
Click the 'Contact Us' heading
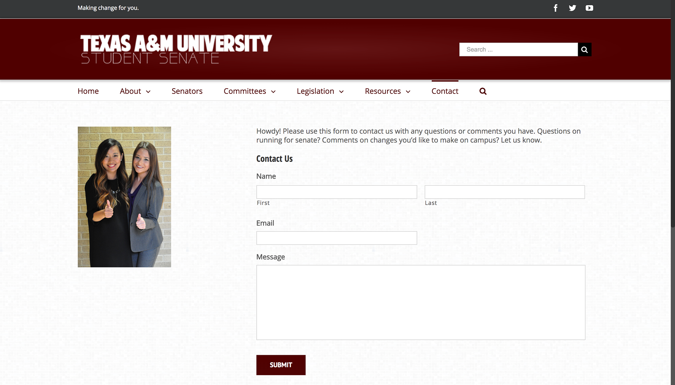point(274,159)
